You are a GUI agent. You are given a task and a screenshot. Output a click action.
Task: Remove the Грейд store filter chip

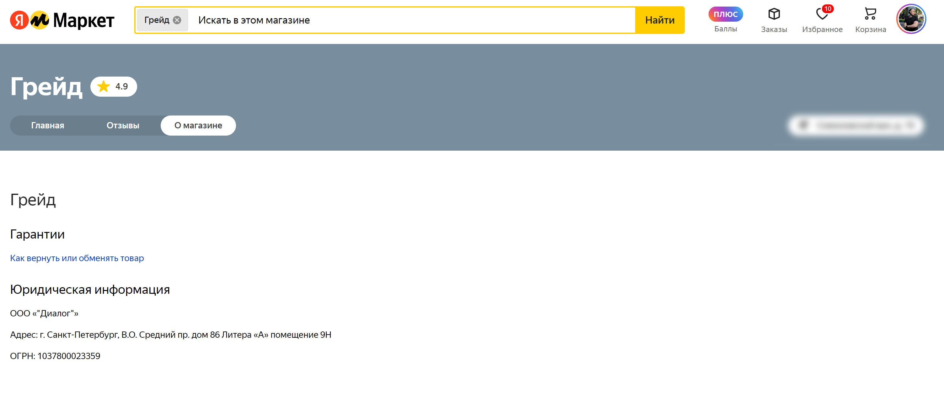177,20
